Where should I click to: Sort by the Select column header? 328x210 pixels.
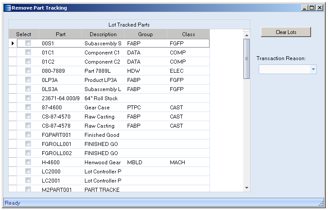click(x=24, y=34)
